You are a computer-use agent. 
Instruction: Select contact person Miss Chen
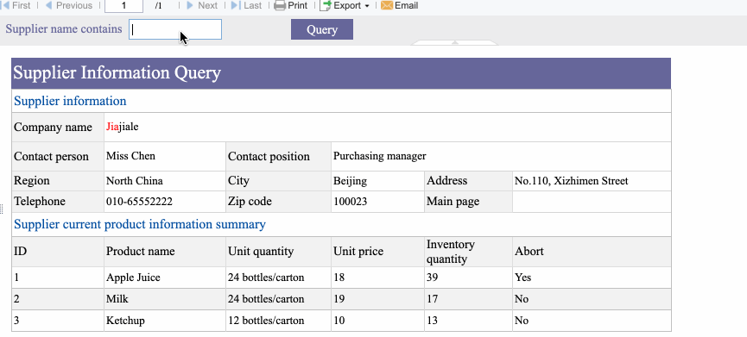(130, 156)
